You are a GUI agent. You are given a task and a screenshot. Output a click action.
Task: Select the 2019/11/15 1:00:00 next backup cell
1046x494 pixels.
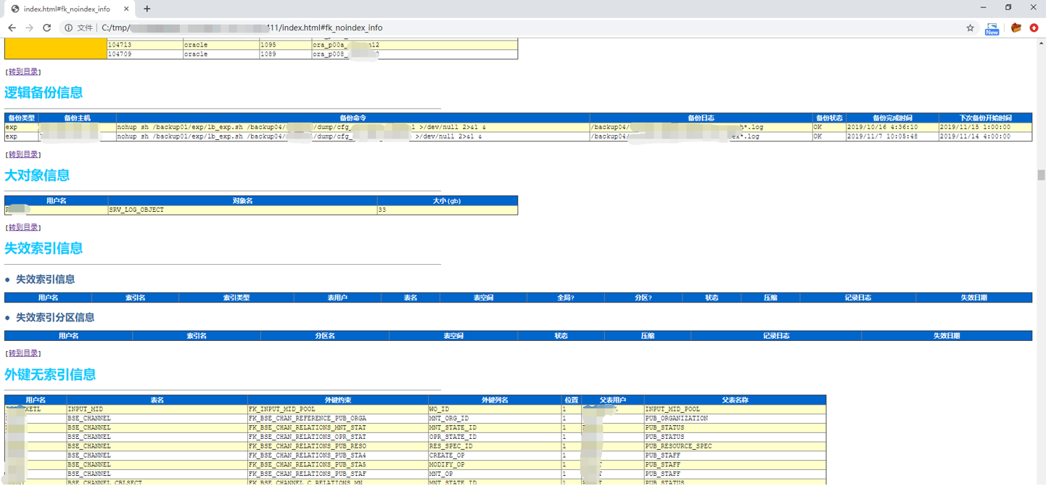click(985, 127)
